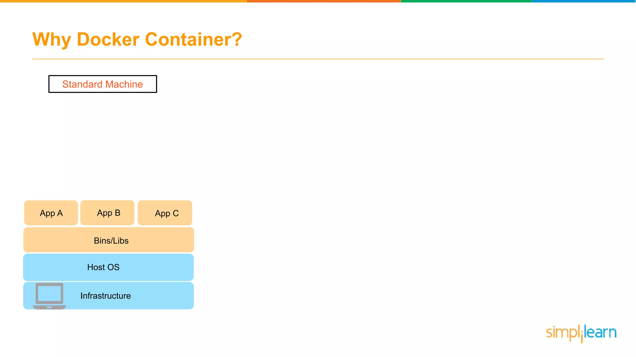Click the blue segment of the top bar
636x357 pixels.
(x=584, y=1)
